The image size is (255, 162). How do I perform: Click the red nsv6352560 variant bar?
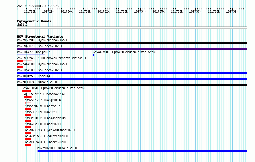click(28, 139)
